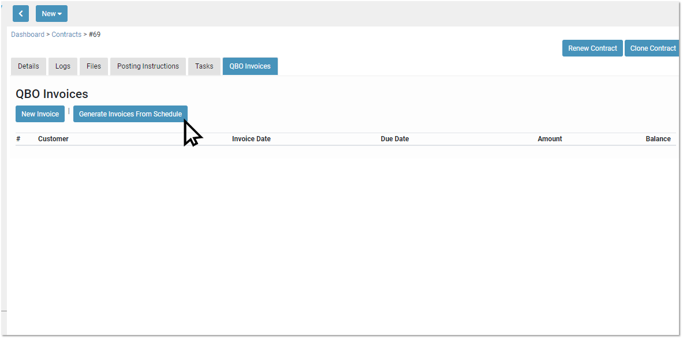Click the New Invoice button

[x=40, y=114]
